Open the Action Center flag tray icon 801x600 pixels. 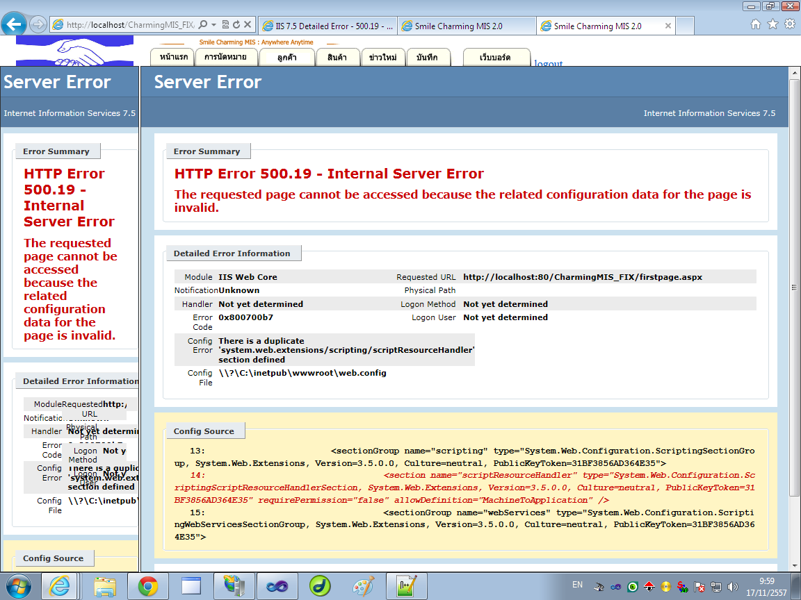pos(699,587)
